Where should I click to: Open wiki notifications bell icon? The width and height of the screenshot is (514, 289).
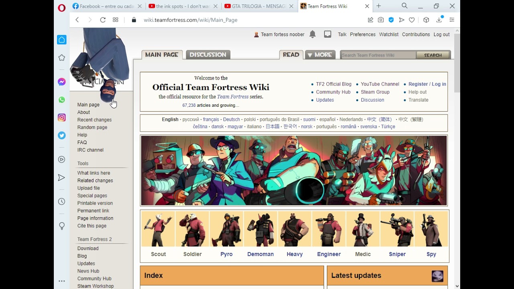(x=312, y=35)
